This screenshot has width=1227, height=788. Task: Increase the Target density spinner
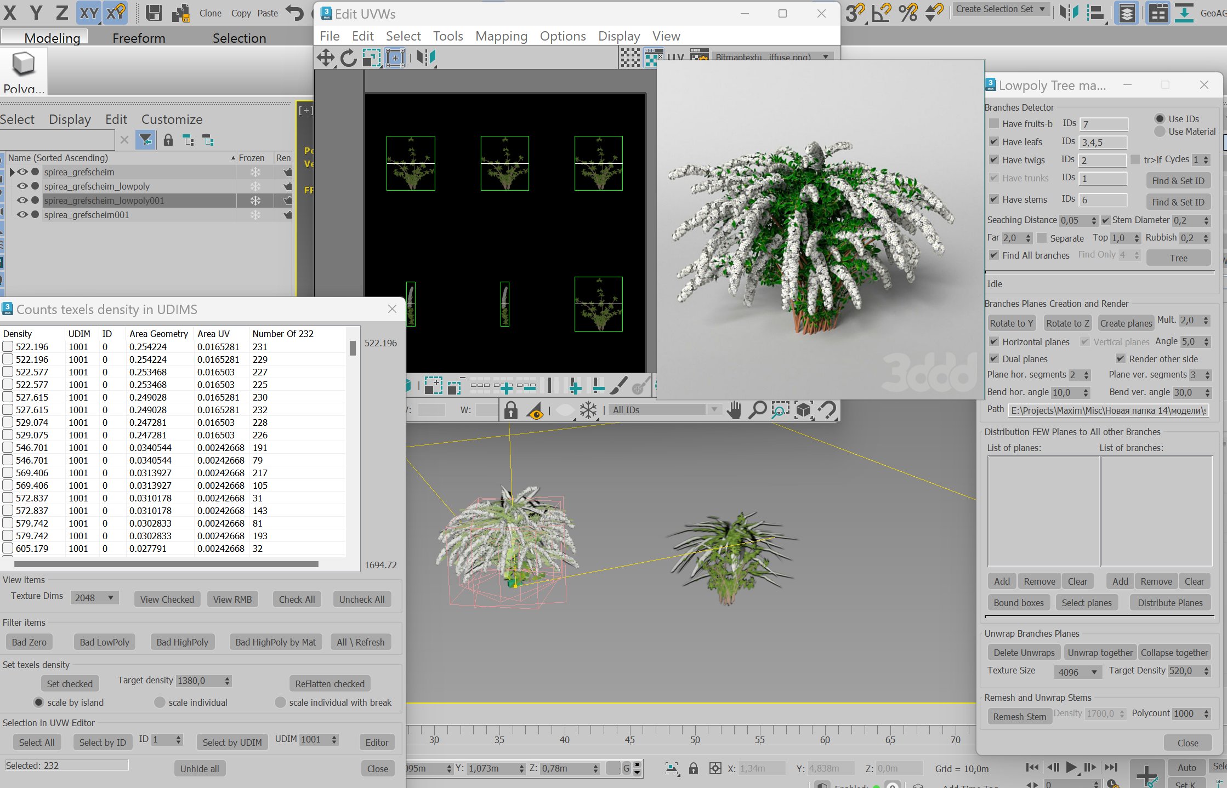click(227, 678)
